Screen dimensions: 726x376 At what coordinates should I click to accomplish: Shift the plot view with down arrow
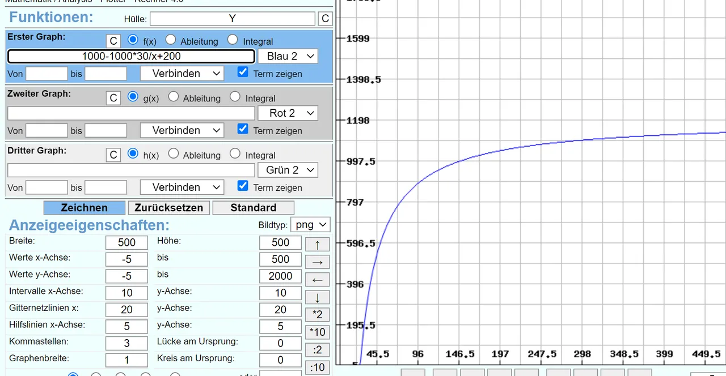[x=318, y=297]
